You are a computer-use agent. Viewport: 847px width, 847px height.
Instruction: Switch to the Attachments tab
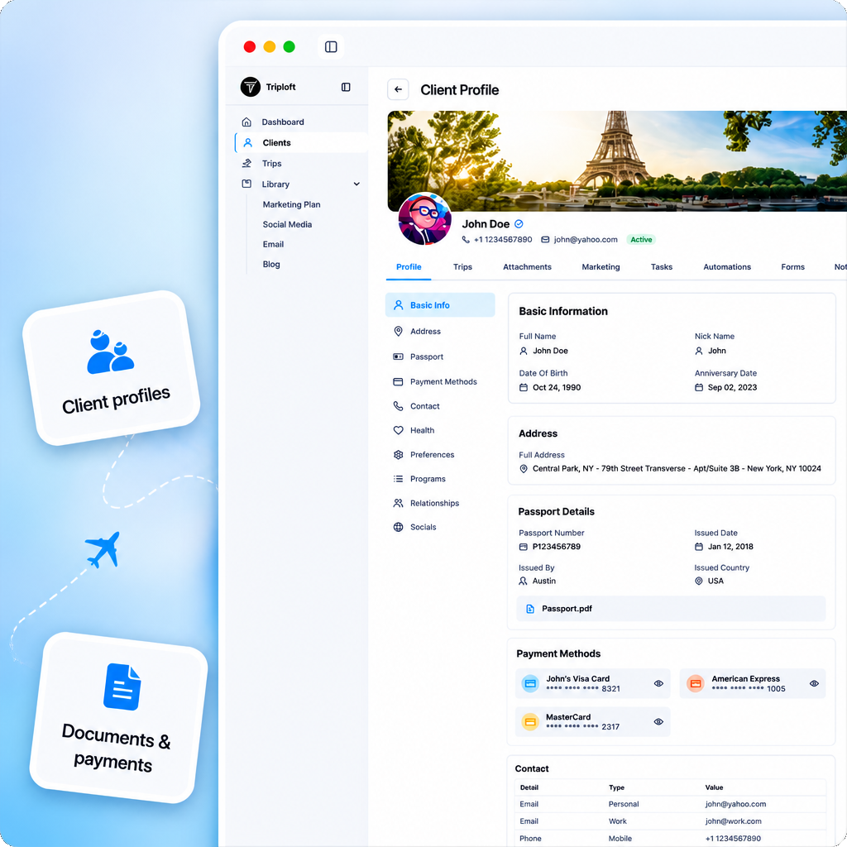[x=527, y=267]
